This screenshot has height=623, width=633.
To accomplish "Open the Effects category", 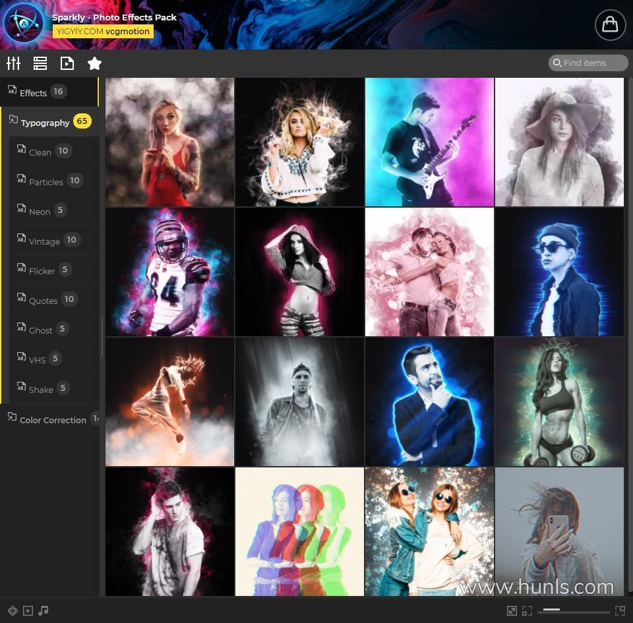I will [x=33, y=93].
